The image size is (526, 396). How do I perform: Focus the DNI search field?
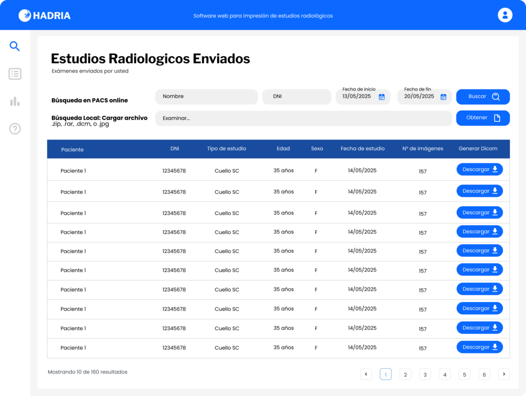296,97
